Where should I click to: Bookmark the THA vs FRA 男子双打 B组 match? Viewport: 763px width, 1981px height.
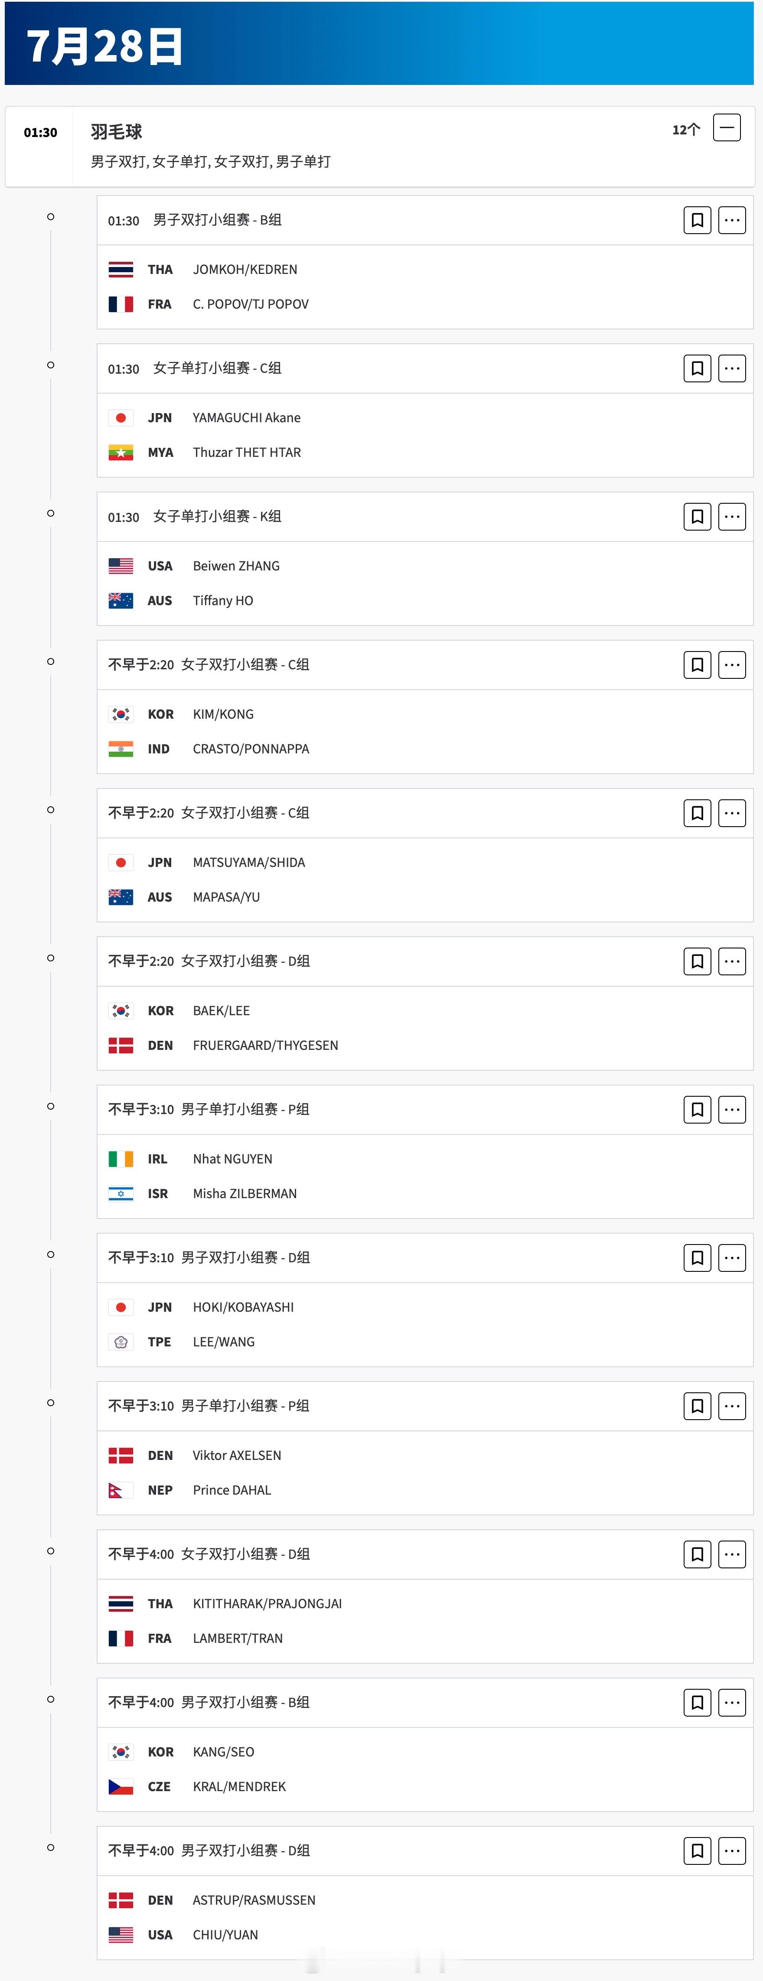pos(697,220)
